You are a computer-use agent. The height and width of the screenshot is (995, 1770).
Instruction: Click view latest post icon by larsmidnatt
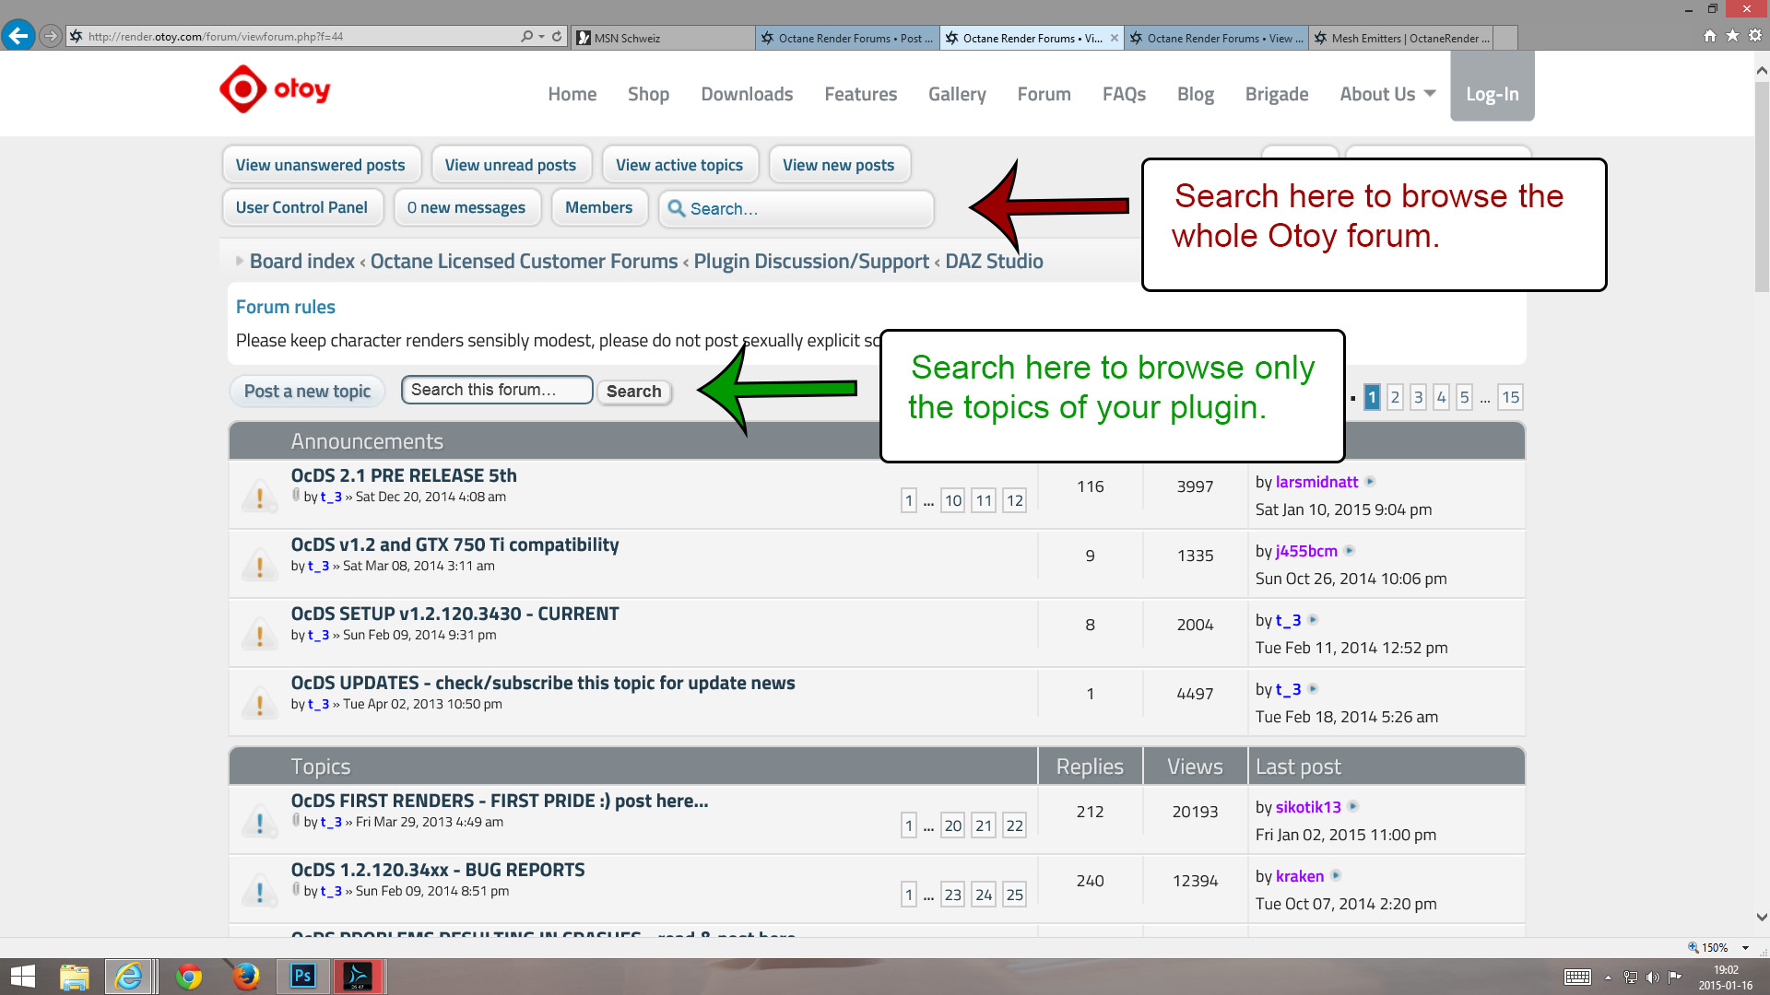1370,482
